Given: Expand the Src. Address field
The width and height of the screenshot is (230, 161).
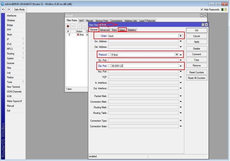Looking at the screenshot, I should [181, 41].
